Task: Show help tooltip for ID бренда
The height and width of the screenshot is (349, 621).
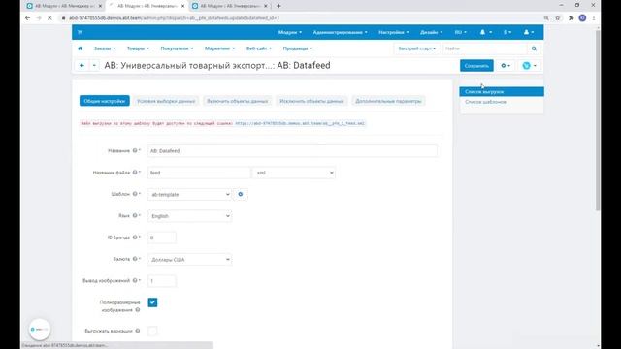Action: coord(135,237)
